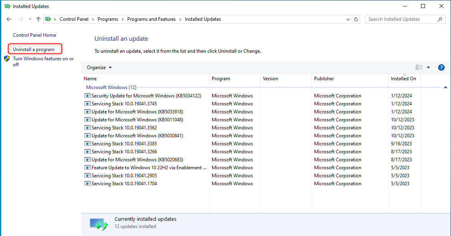
Task: Click icon of Update KB5011048
Action: point(87,120)
